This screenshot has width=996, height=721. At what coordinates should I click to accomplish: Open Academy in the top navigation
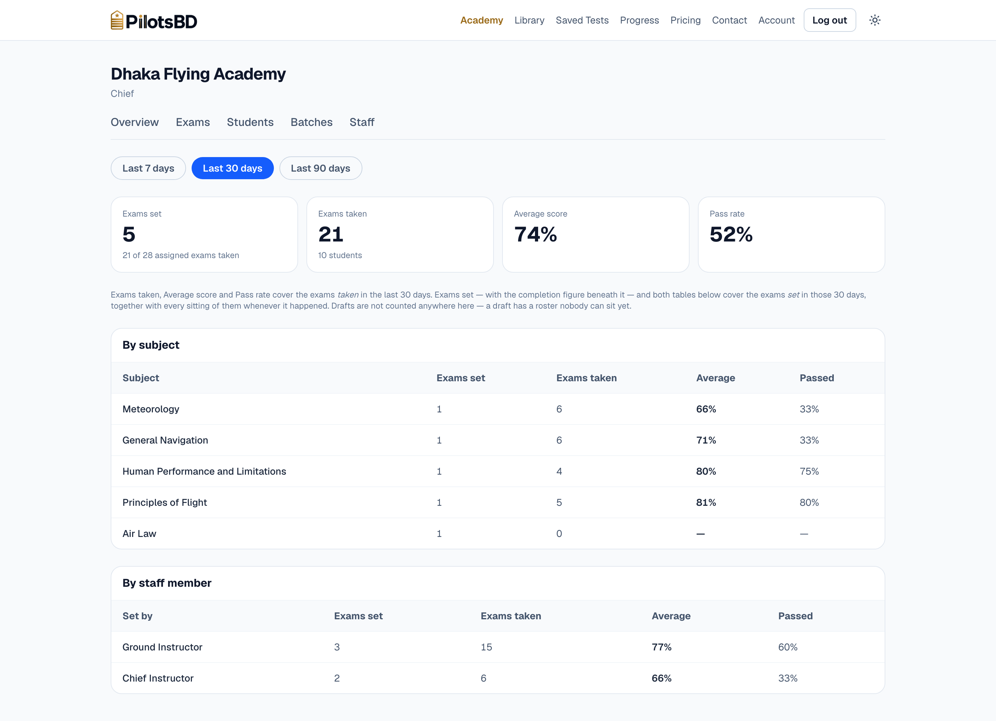(481, 20)
